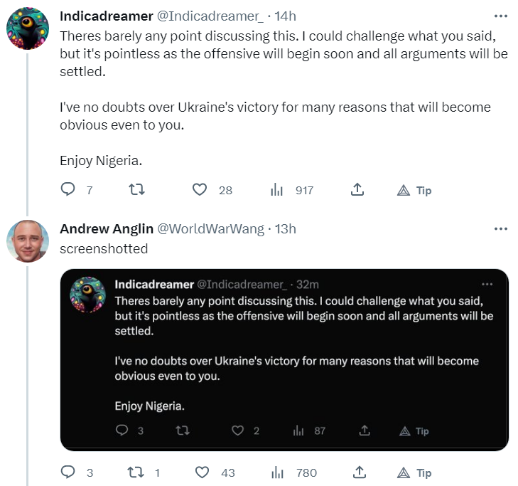
Task: Tip Indicadreamer on the top tweet
Action: tap(414, 191)
